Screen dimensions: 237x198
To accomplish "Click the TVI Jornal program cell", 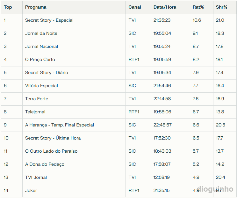I will [x=36, y=177].
